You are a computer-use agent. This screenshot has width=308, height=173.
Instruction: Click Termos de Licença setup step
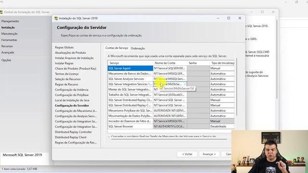tap(66, 74)
